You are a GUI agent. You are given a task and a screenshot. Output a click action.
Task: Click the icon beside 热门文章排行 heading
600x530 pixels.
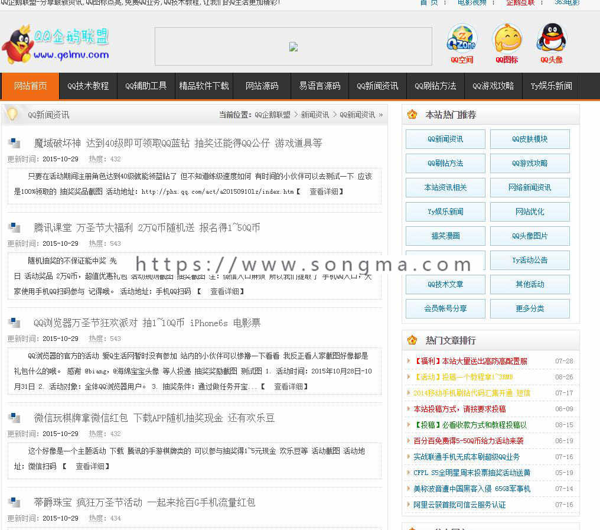coord(412,340)
